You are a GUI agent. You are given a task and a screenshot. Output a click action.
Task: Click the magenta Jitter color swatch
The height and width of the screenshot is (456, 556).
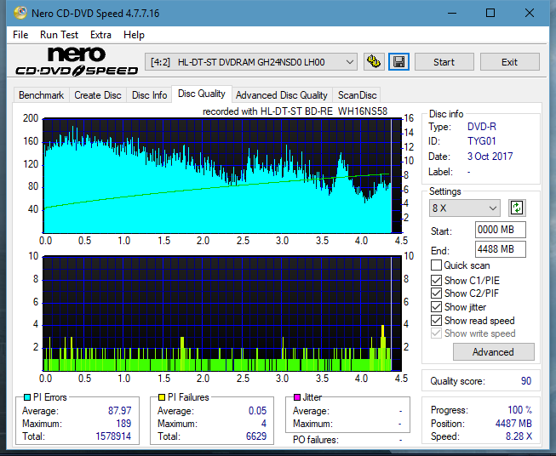pos(297,397)
